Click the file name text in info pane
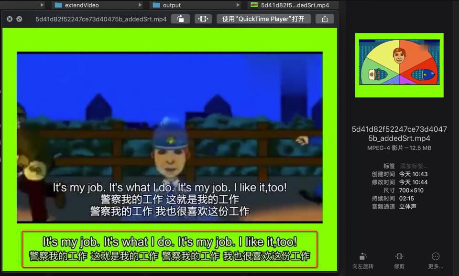Screen dimensions: 459x276 tap(399, 134)
